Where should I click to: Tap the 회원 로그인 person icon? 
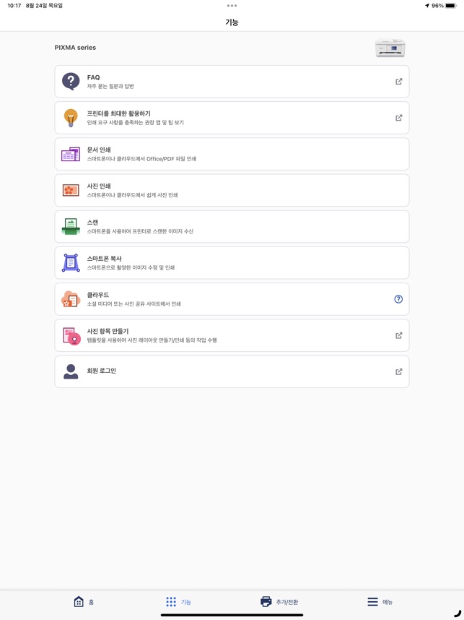click(x=71, y=371)
